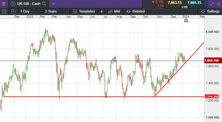Open the chart layout grid icon
This screenshot has width=222, height=122.
pyautogui.click(x=13, y=11)
